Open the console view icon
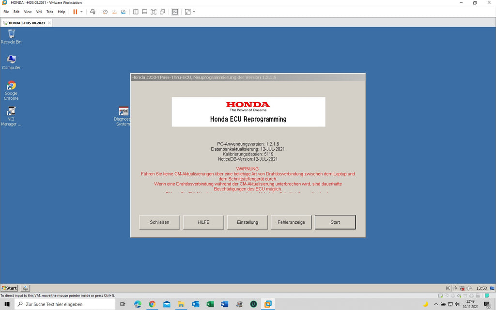 coord(175,12)
